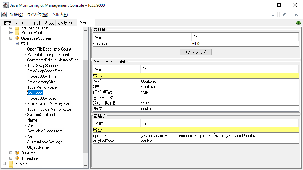Minimize the internal connection frame
The image size is (303, 170).
[273, 15]
